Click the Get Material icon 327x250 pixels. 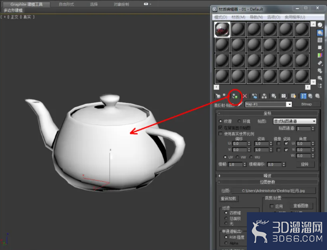tap(218, 96)
